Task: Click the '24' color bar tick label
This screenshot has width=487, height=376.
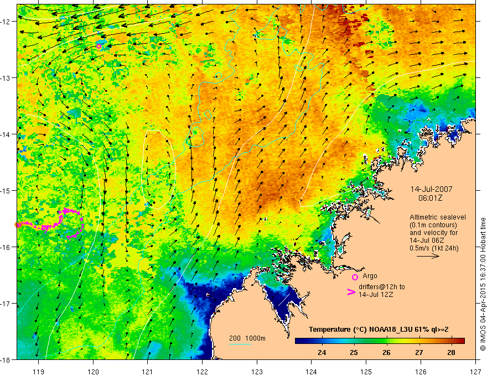Action: click(322, 352)
